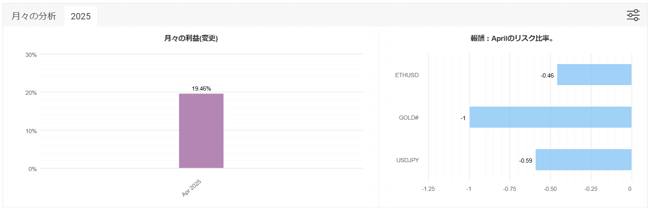The height and width of the screenshot is (209, 648).
Task: Click the ETHUSD risk ratio bar
Action: 594,75
